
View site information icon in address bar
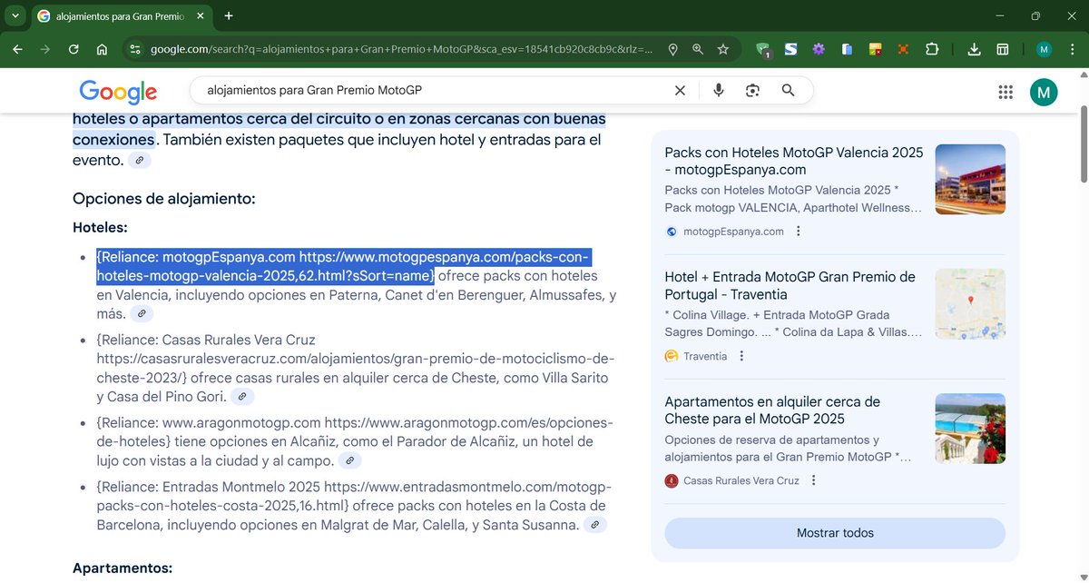coord(135,50)
